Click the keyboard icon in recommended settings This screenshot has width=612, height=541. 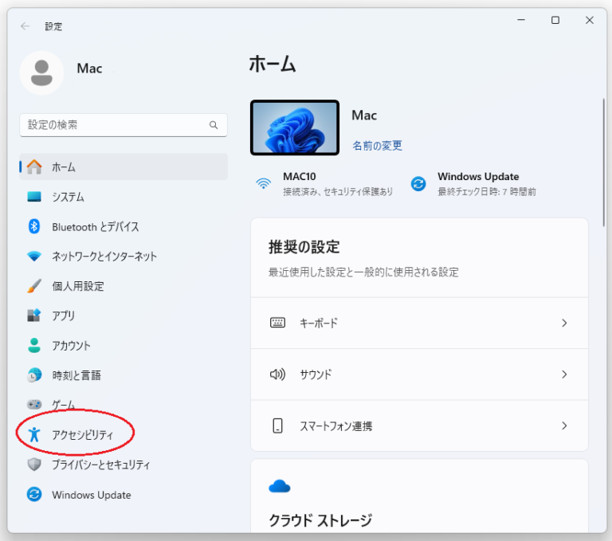pos(277,323)
